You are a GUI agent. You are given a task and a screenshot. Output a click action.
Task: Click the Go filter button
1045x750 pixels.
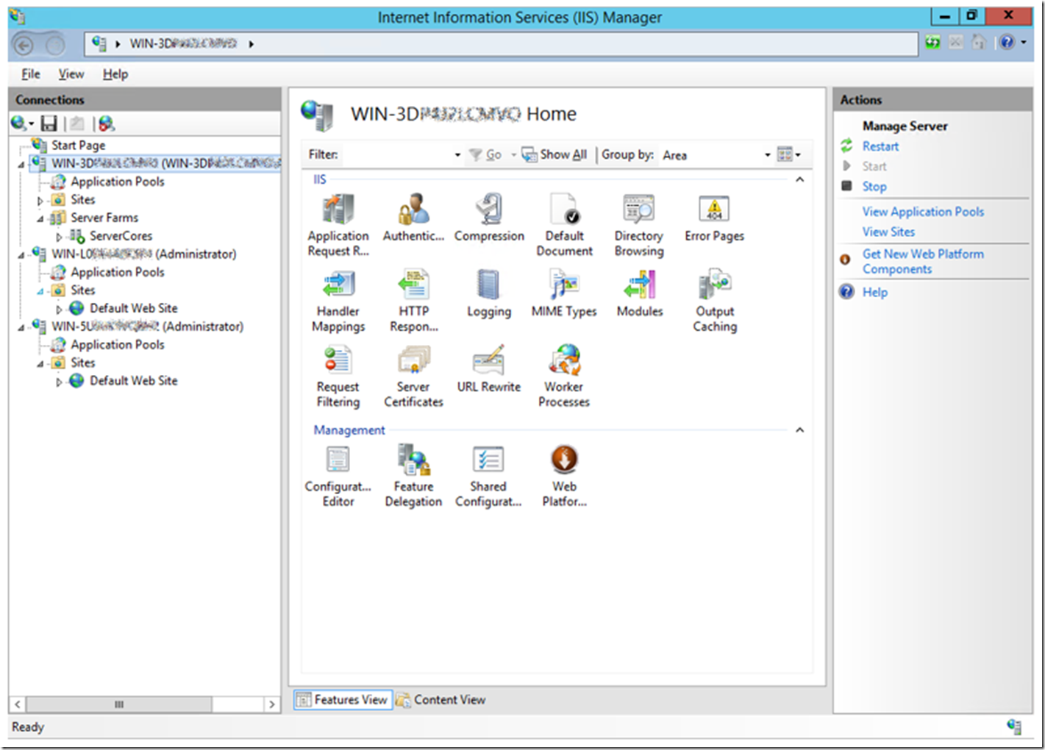tap(485, 154)
